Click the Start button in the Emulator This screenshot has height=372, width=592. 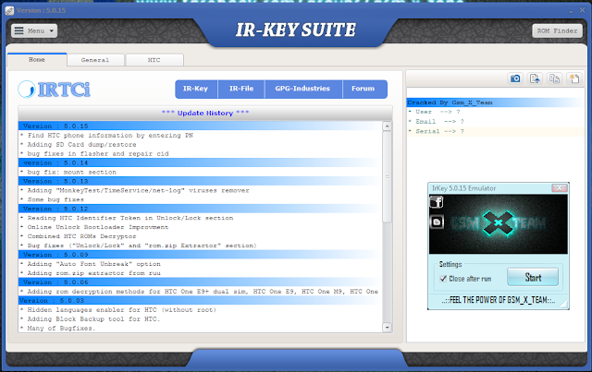tap(533, 278)
